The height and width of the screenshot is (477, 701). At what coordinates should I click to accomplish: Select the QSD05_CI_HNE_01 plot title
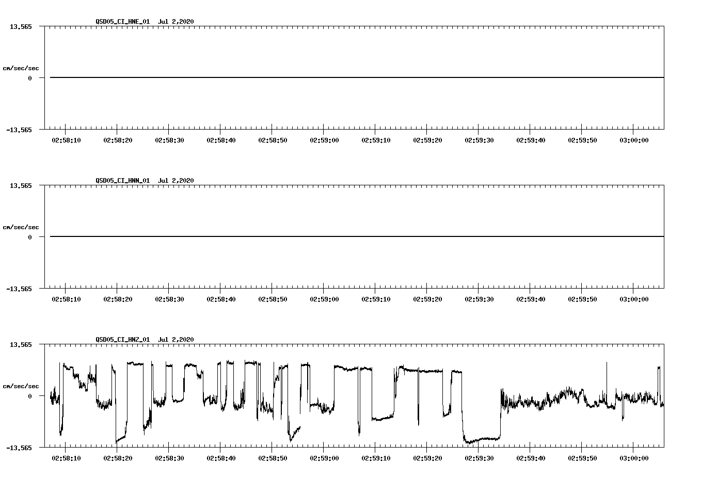[145, 21]
